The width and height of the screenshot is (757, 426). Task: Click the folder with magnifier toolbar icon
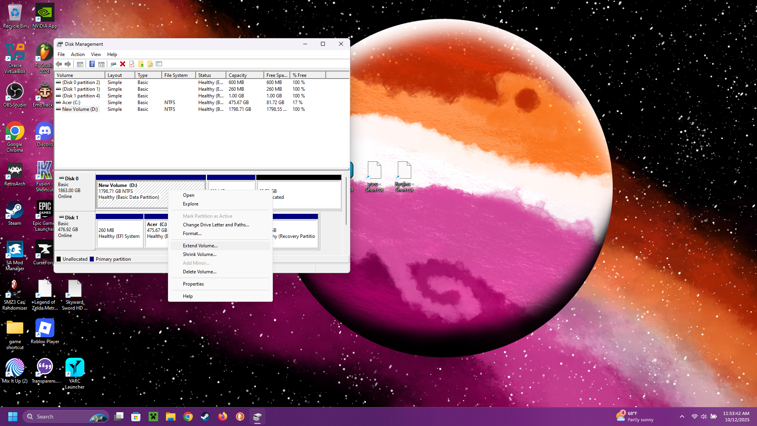(x=150, y=64)
